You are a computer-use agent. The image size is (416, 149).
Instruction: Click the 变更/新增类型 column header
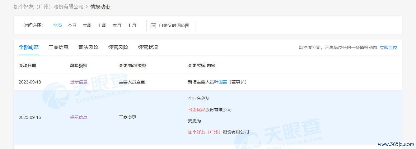pos(133,65)
